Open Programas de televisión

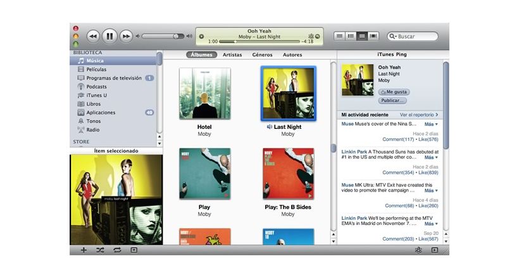tap(113, 78)
